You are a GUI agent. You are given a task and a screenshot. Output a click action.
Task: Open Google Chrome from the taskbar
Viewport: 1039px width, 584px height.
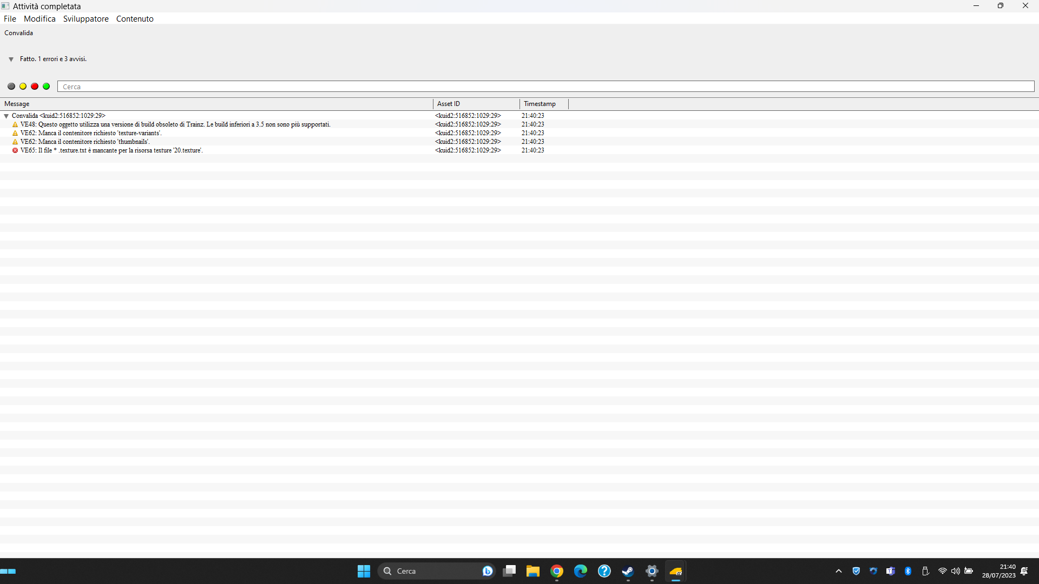click(557, 571)
